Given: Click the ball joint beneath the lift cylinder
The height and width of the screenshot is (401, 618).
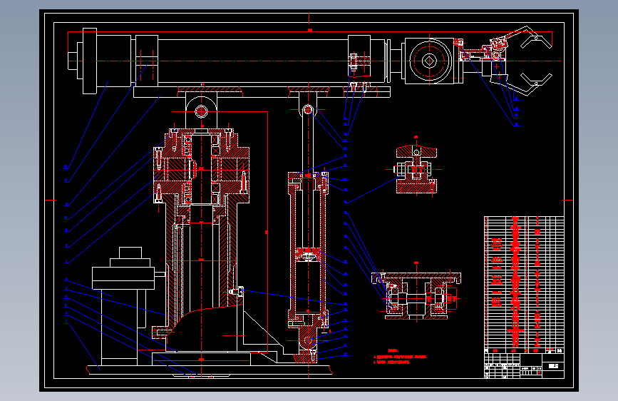Looking at the screenshot, I should 307,340.
